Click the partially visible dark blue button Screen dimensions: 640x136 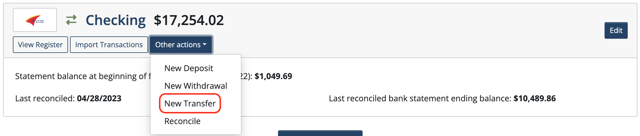click(x=320, y=133)
